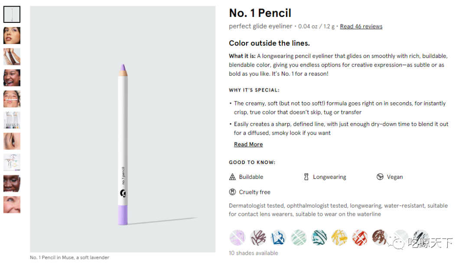Select the first white pencil thumbnail
Image resolution: width=468 pixels, height=263 pixels.
pyautogui.click(x=12, y=14)
